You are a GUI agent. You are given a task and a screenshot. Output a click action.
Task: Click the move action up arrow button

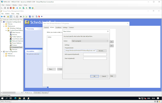112,42
